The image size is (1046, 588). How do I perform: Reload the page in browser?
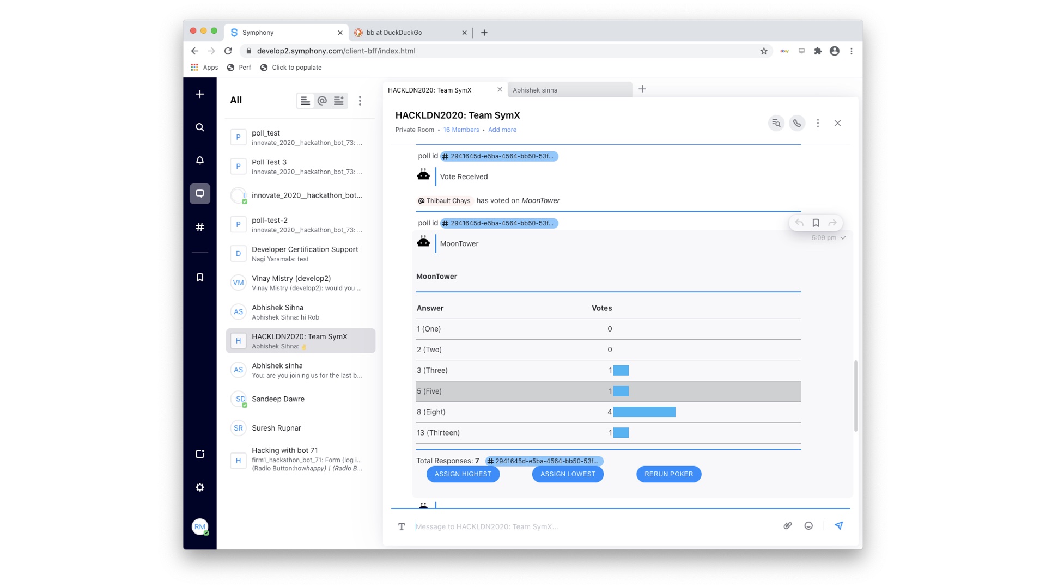(228, 51)
